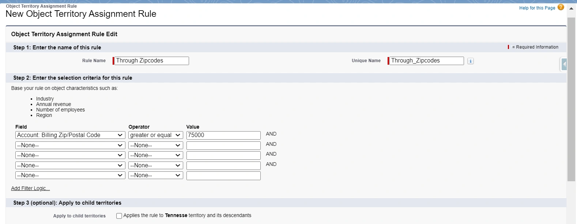Open the second row Field dropdown

(70, 145)
